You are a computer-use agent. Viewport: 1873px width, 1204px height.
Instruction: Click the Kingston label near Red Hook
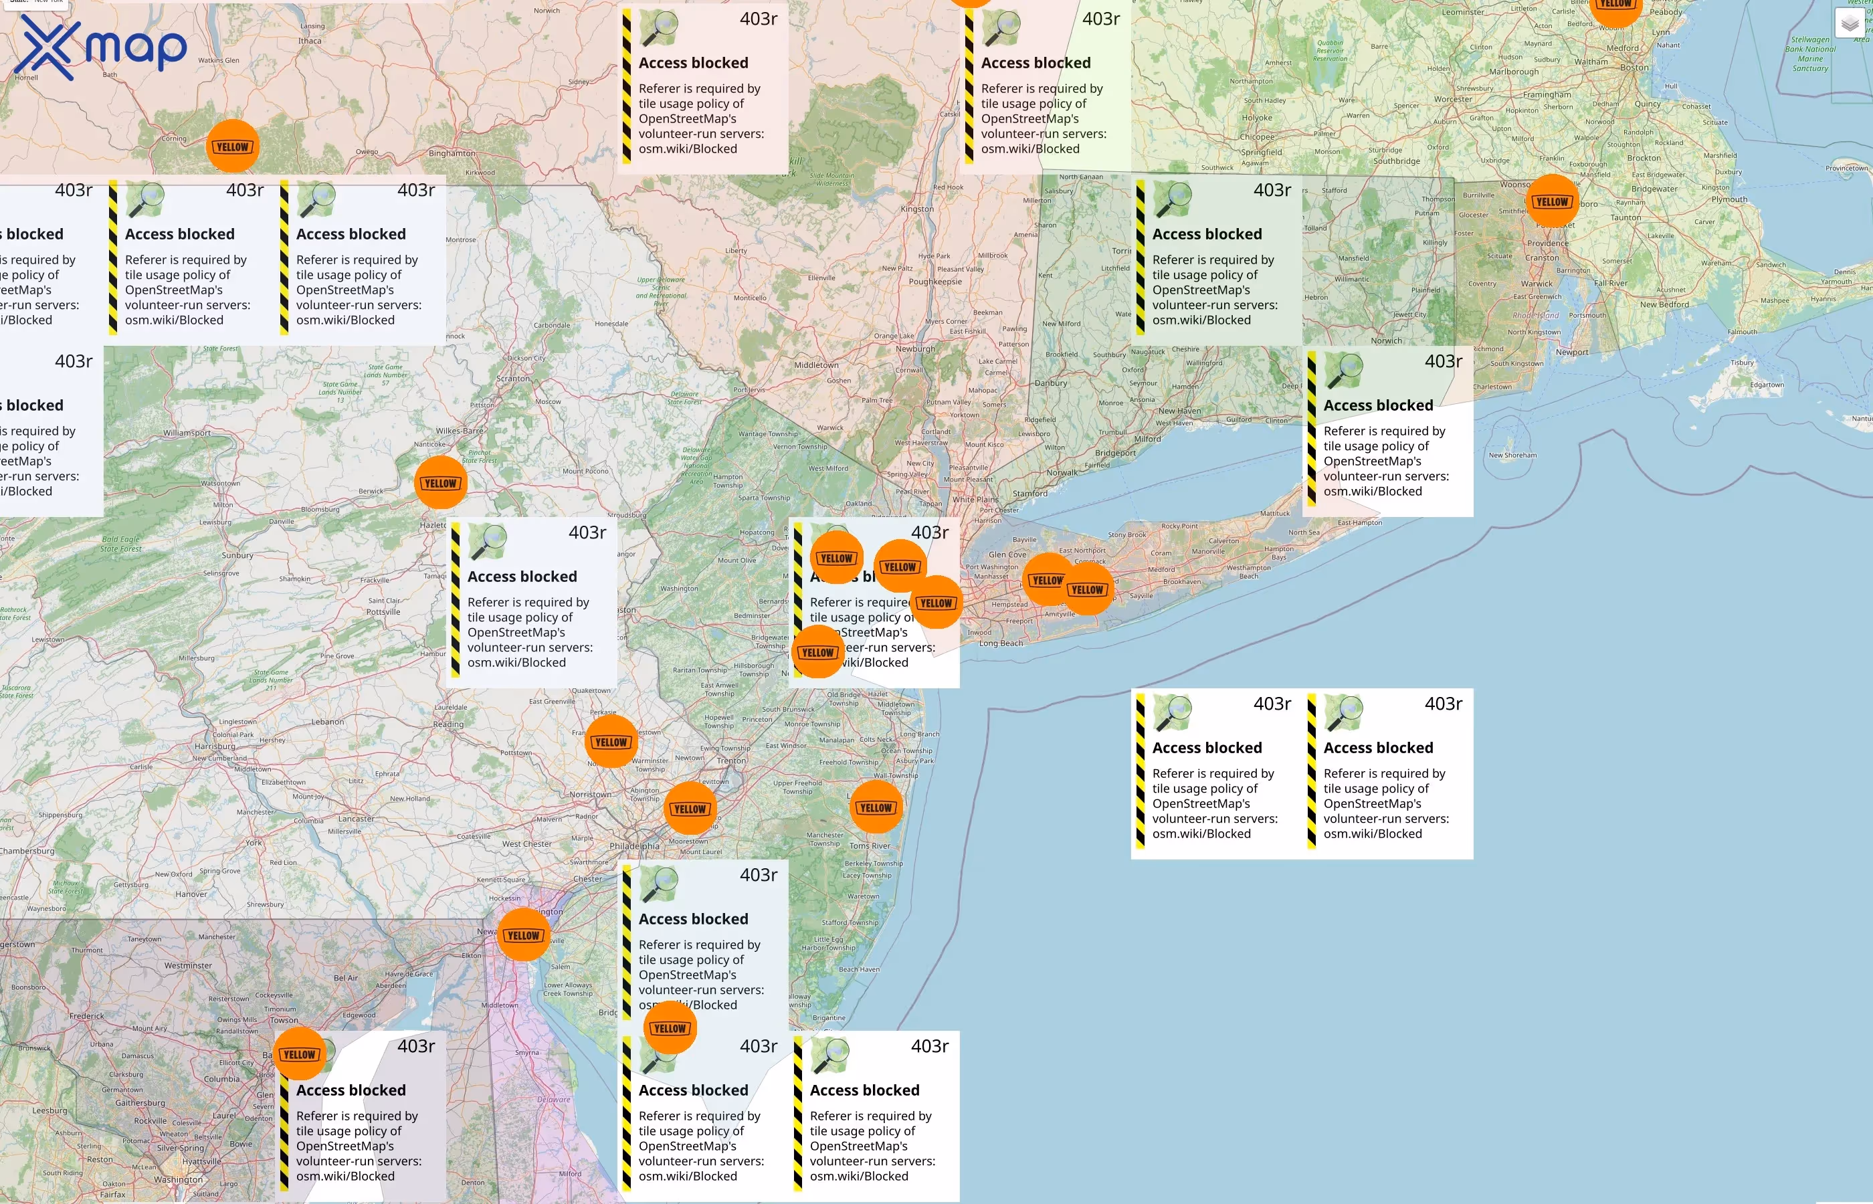[917, 209]
